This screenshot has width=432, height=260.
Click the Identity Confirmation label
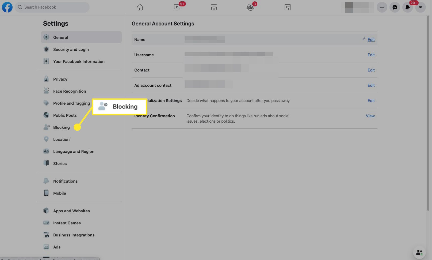[154, 116]
